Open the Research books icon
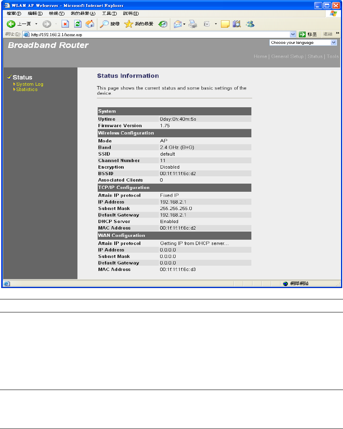 [x=237, y=24]
